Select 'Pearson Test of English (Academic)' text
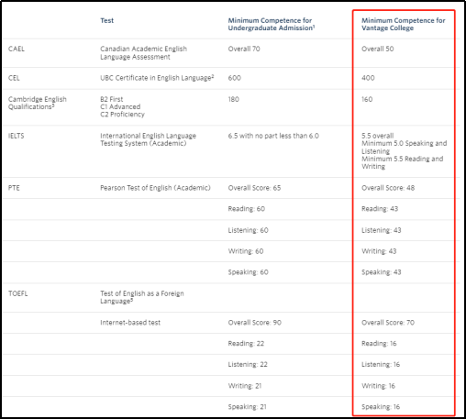Image resolution: width=466 pixels, height=419 pixels. 155,188
